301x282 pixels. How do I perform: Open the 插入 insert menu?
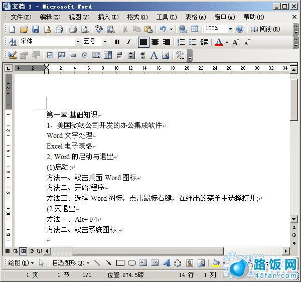pyautogui.click(x=108, y=17)
